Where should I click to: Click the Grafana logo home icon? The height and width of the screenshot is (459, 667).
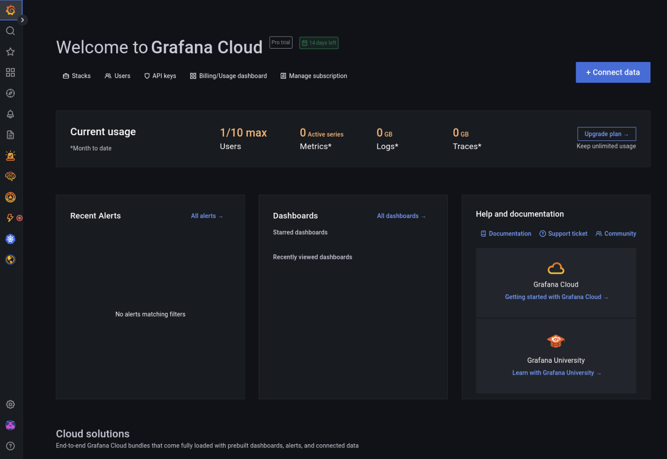(10, 10)
